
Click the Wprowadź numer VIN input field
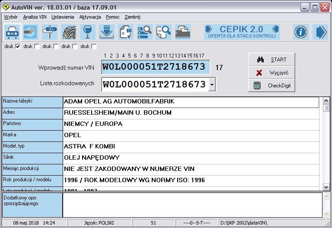click(x=156, y=67)
